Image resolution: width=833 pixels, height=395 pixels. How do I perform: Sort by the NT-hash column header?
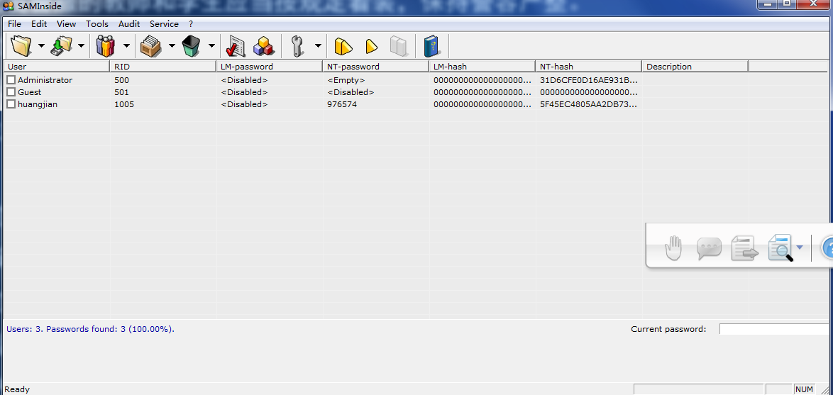click(589, 67)
